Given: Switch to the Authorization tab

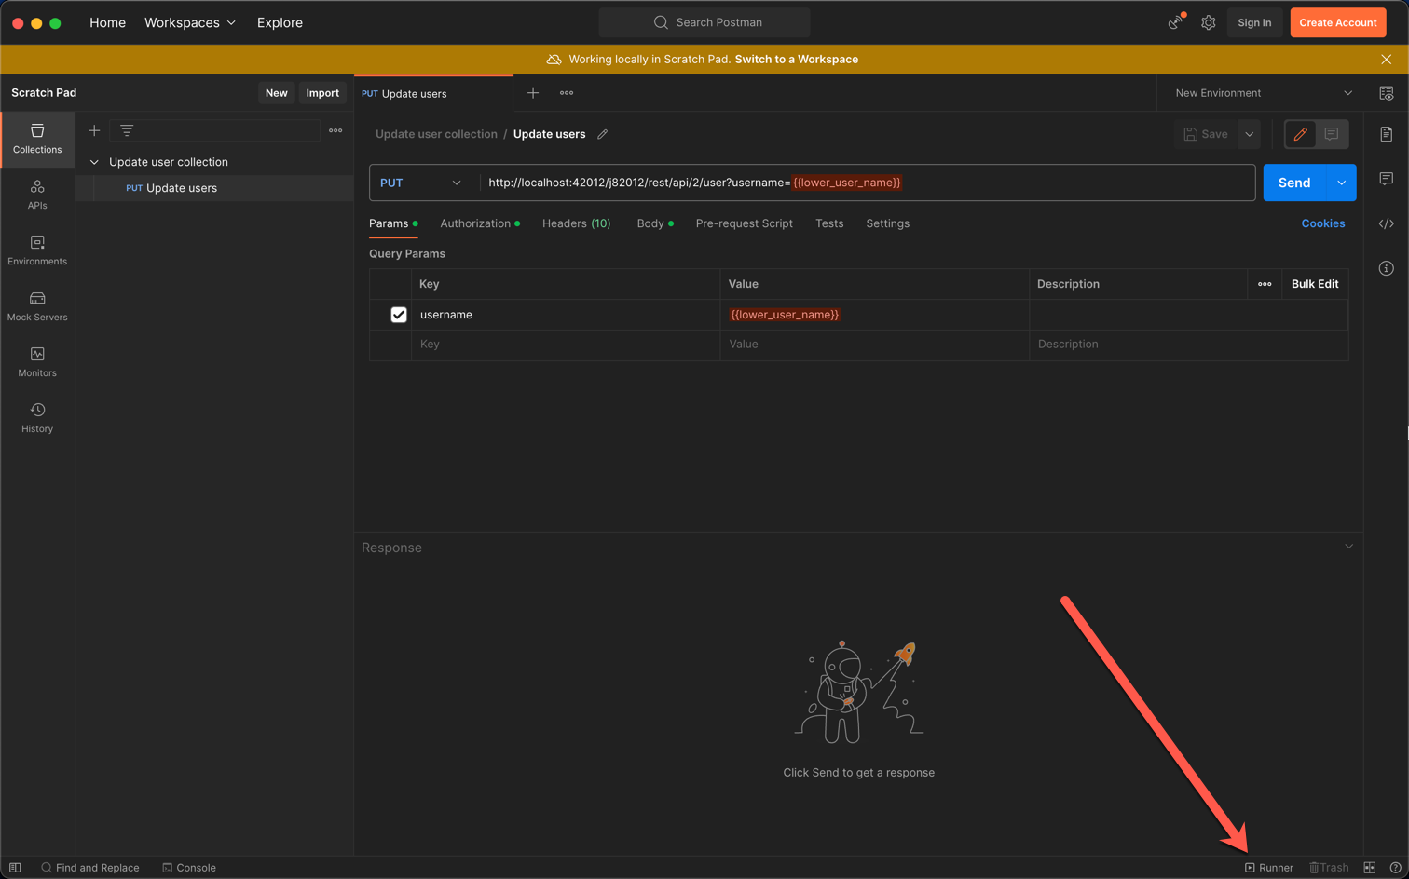Looking at the screenshot, I should click(479, 223).
